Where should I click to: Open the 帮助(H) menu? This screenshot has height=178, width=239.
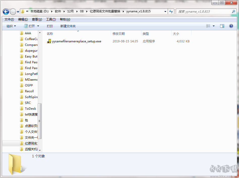tap(65, 19)
